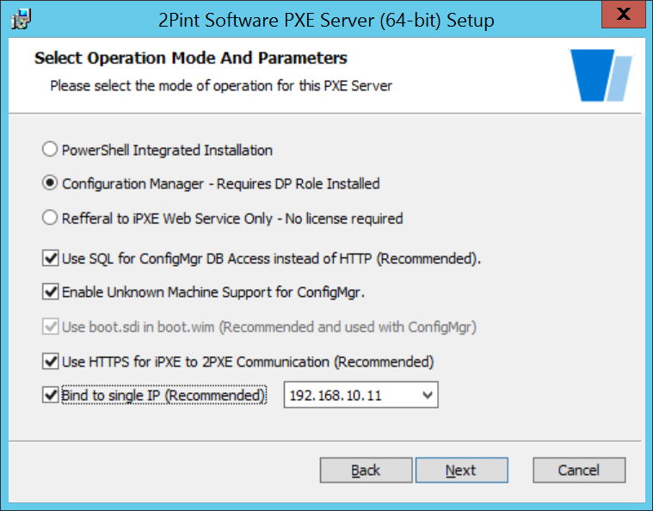Toggle Use SQL for ConfigMgr DB Access
Image resolution: width=653 pixels, height=511 pixels.
point(51,258)
